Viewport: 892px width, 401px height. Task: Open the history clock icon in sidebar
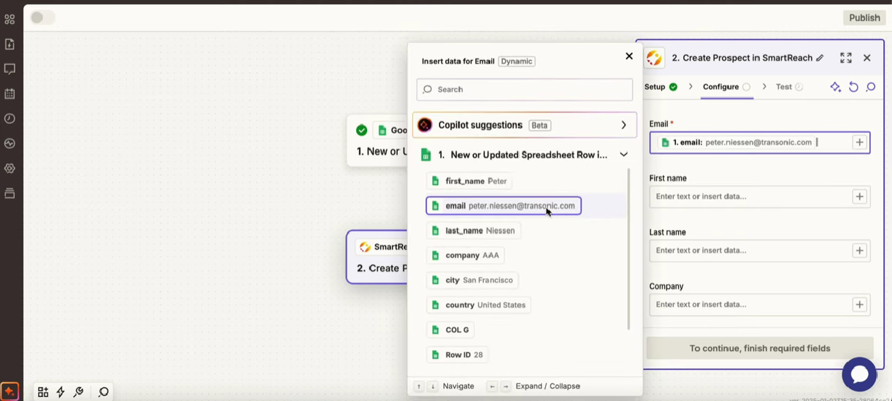(x=10, y=119)
